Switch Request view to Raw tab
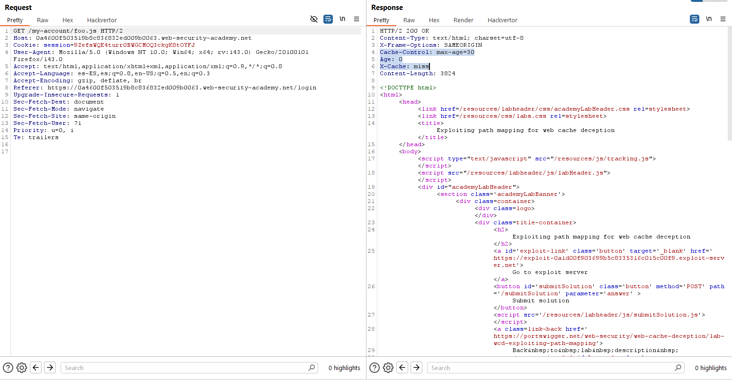Viewport: 732px width, 380px height. point(43,20)
